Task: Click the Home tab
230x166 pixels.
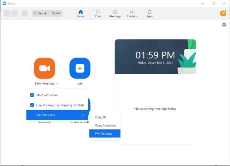Action: 80,14
